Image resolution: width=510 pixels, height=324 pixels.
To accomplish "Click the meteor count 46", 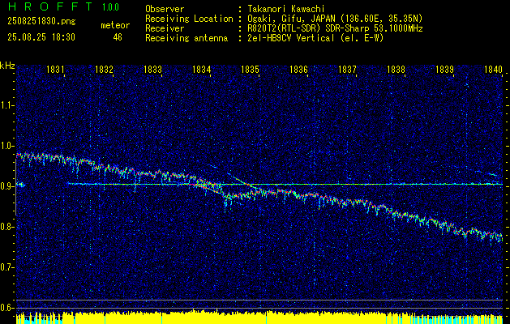I will tap(118, 37).
